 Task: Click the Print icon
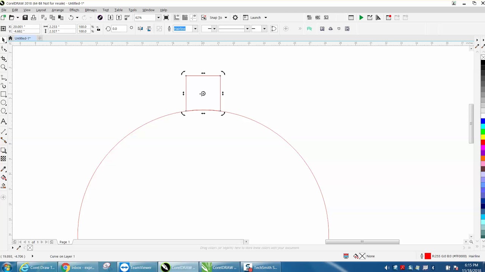click(x=33, y=18)
